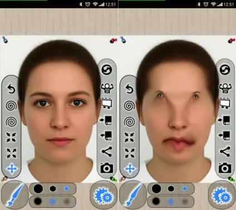Pick largest brush size under original face

tap(38, 189)
